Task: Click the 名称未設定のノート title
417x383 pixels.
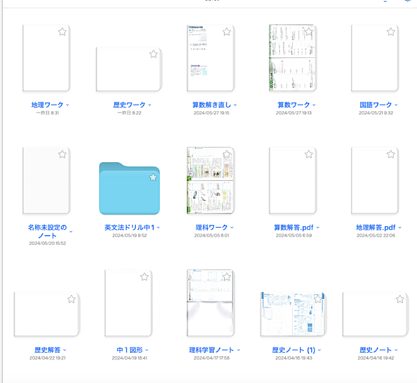Action: click(48, 232)
